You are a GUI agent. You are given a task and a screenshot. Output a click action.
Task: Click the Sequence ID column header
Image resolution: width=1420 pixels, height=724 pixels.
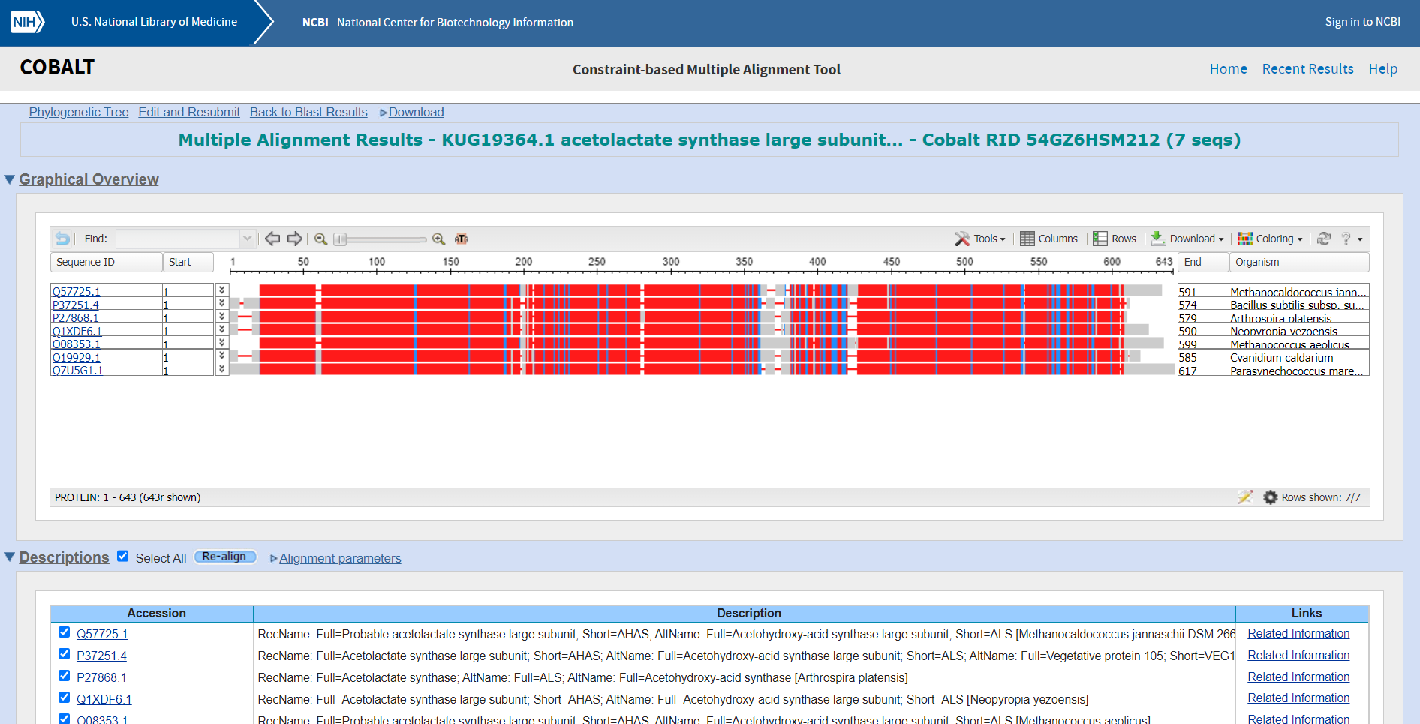pyautogui.click(x=106, y=262)
